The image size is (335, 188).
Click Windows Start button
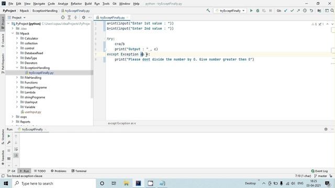tap(6, 183)
